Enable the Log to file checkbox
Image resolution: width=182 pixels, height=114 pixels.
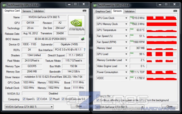point(98,96)
